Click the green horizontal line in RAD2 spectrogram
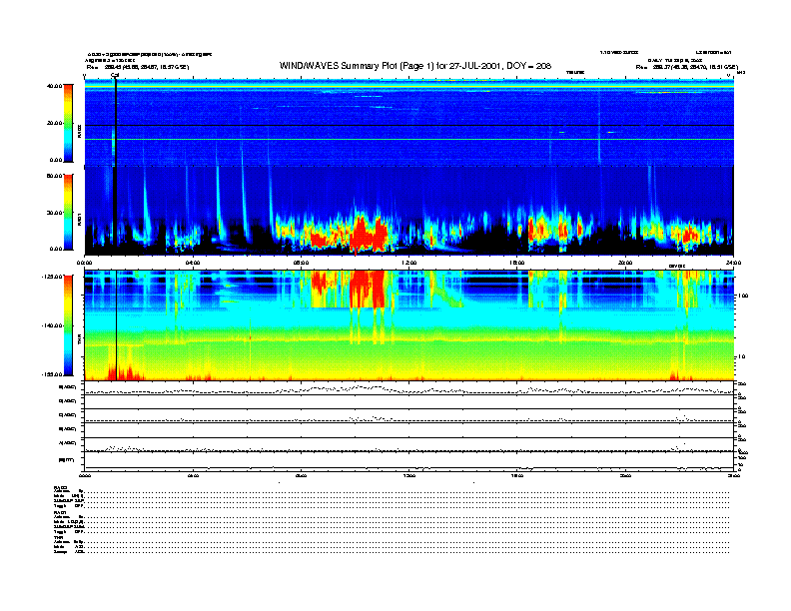 [409, 139]
